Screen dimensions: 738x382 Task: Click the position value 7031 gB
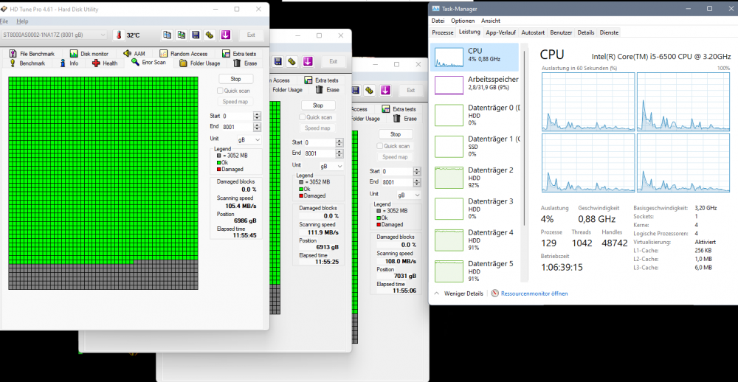click(404, 276)
